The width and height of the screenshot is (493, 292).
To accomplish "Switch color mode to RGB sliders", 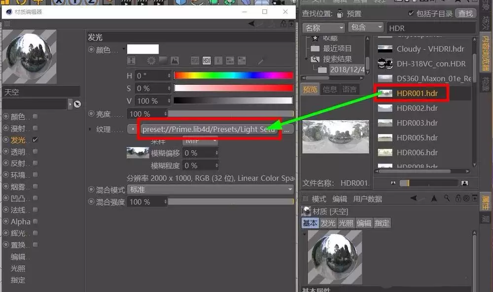I will (195, 60).
